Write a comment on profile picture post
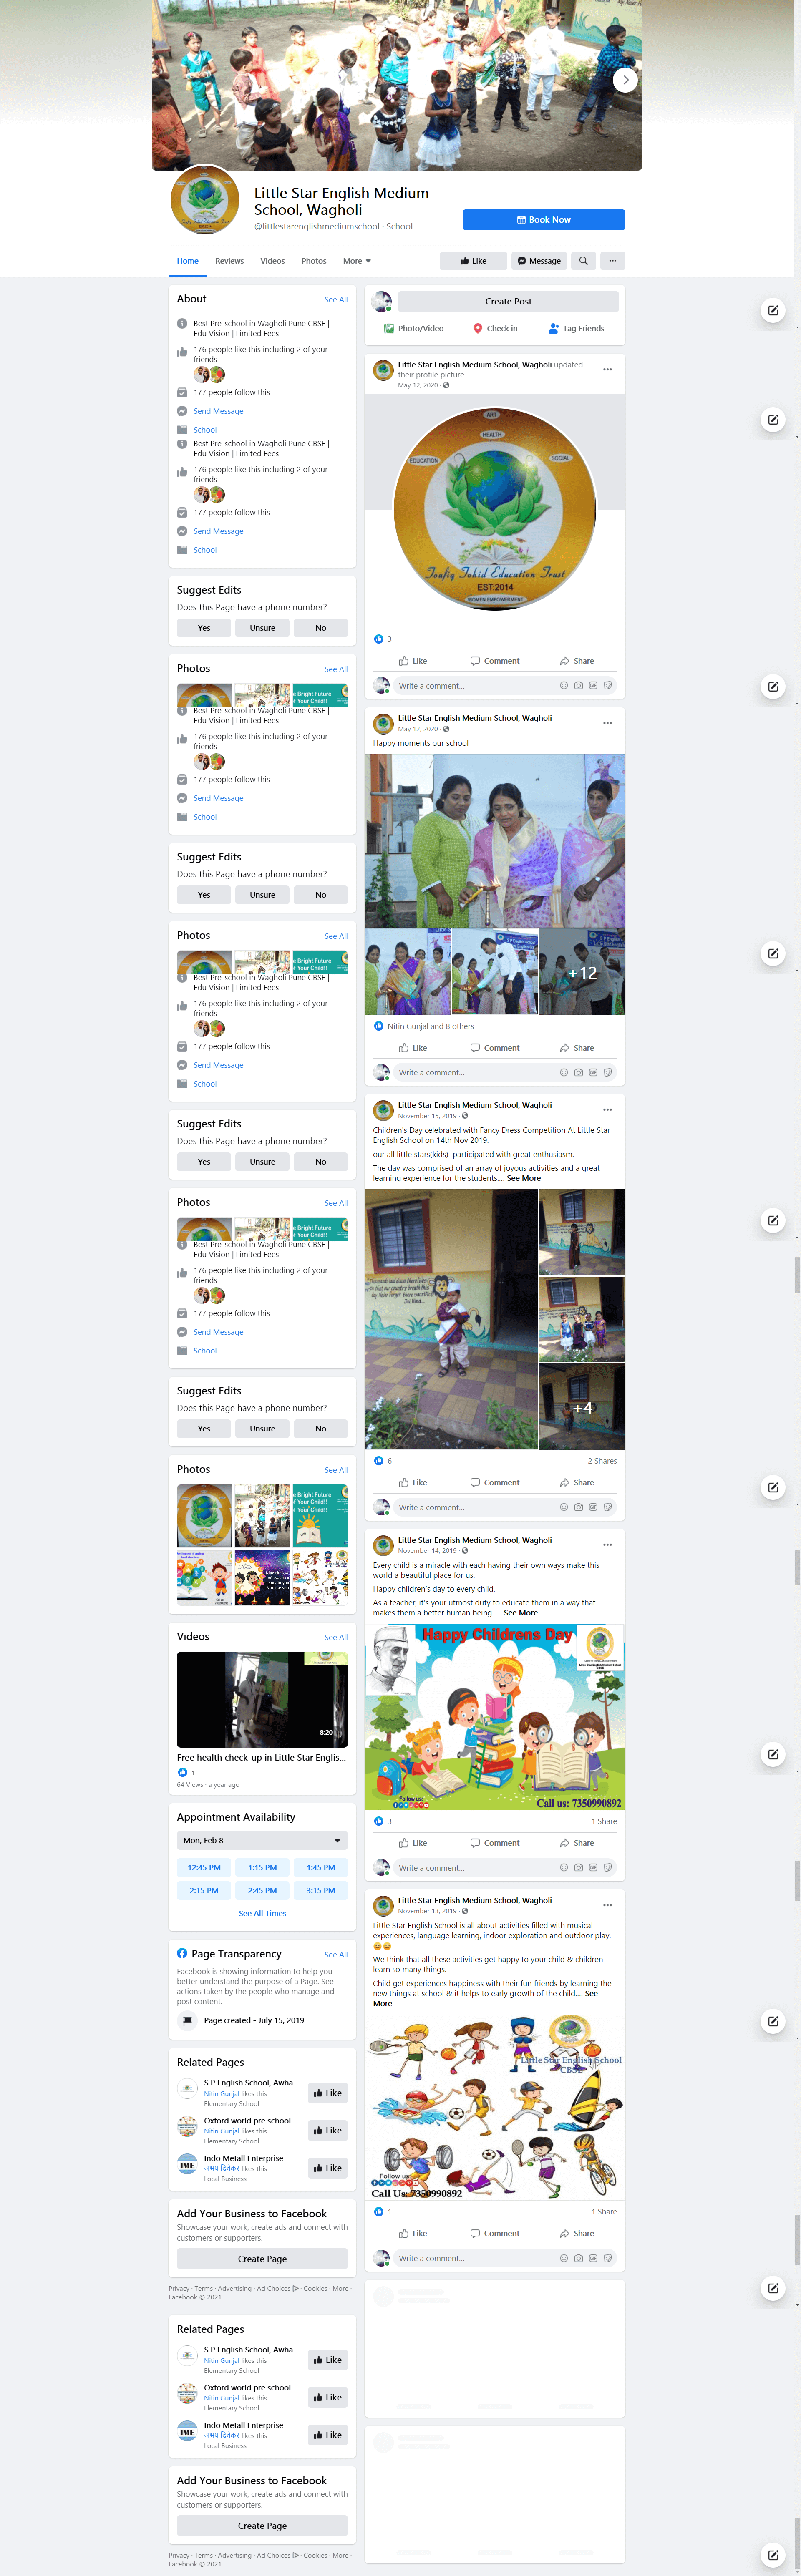This screenshot has width=801, height=2576. pos(475,686)
